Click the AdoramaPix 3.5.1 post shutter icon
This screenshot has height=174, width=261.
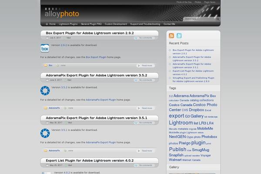(45, 133)
